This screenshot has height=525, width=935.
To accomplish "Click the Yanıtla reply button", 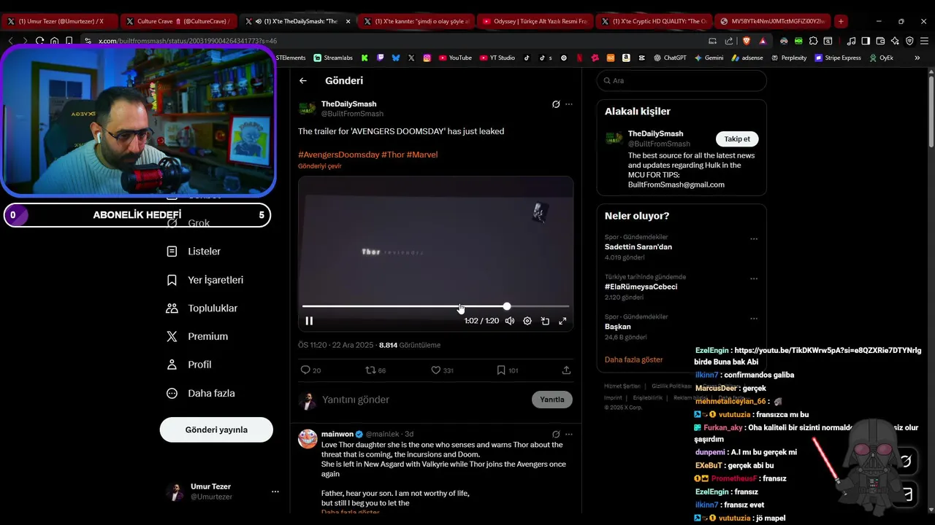I will tap(552, 400).
